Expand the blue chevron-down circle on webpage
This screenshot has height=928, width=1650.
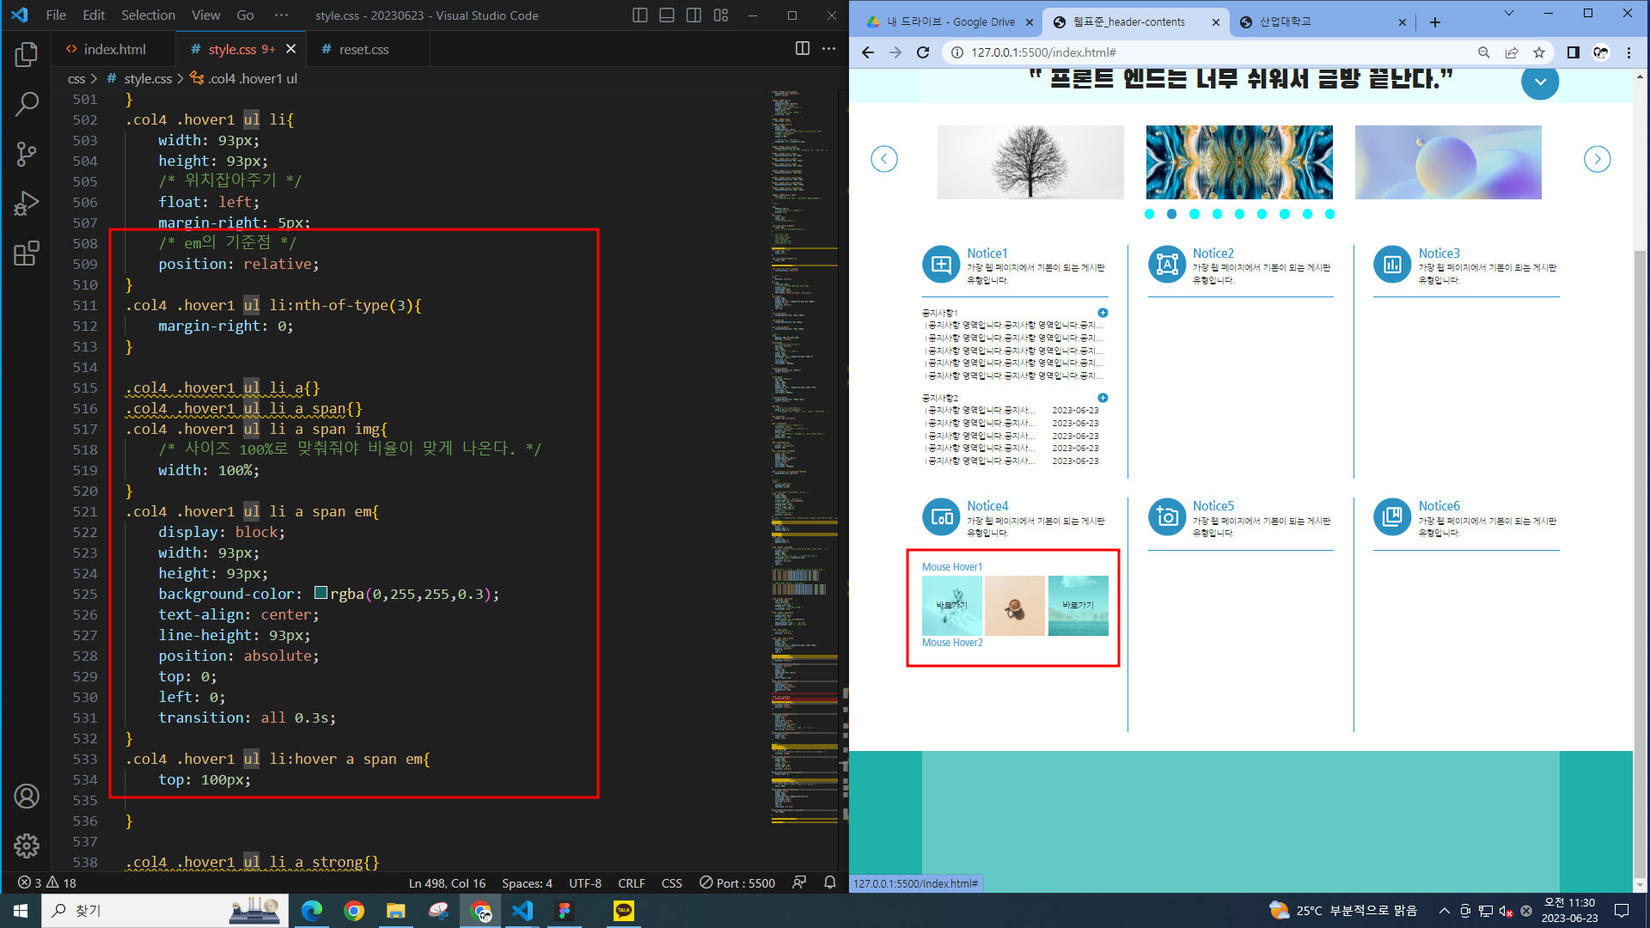[1540, 82]
